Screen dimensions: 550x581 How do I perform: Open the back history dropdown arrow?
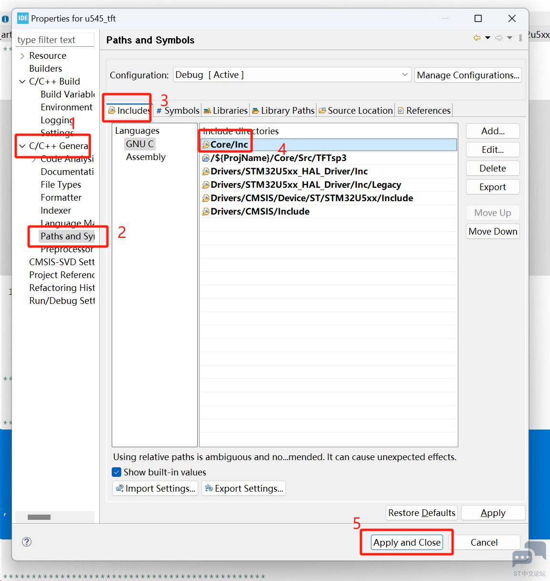(x=487, y=38)
